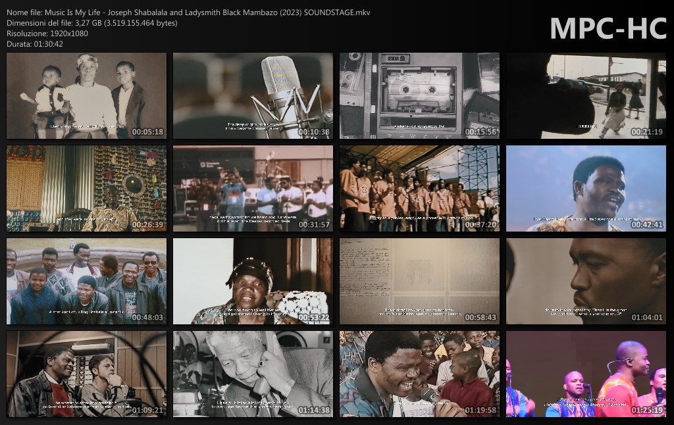Open the thumbnail timestamped 00:26:39

(86, 188)
